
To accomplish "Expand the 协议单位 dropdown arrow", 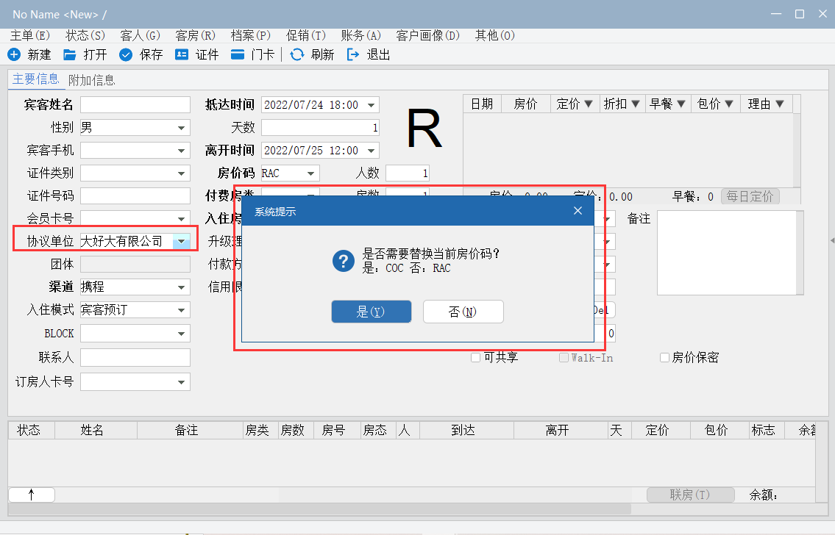I will (x=182, y=242).
